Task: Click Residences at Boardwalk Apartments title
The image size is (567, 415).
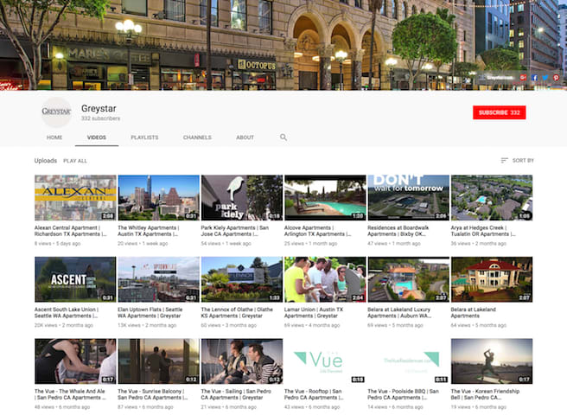Action: (x=398, y=231)
